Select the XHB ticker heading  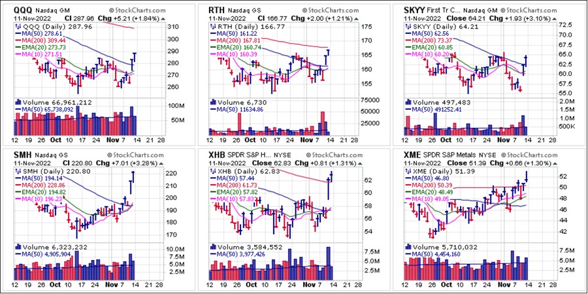coord(218,155)
